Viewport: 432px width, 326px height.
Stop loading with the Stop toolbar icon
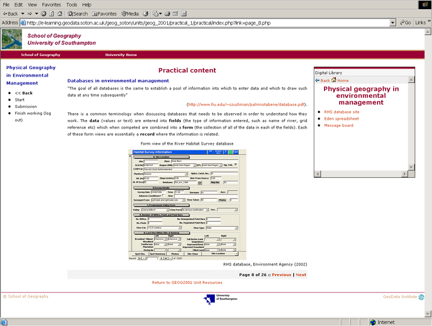(x=44, y=13)
